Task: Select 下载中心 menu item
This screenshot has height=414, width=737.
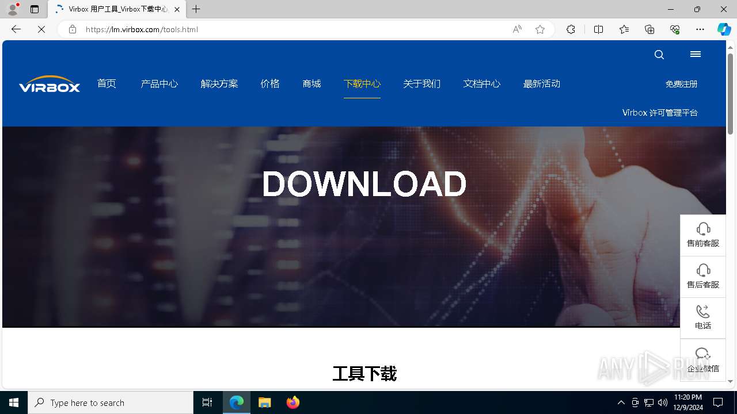Action: (362, 84)
